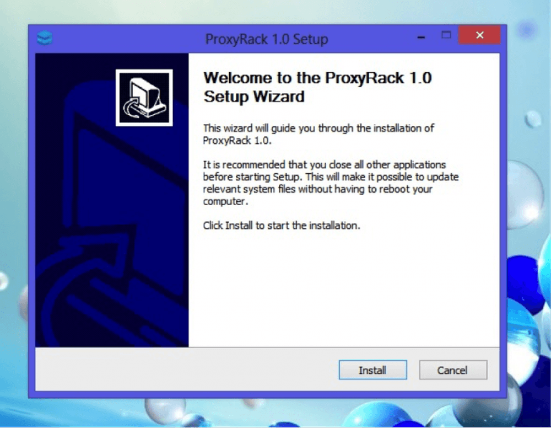Start installation with the Install button
The height and width of the screenshot is (428, 551).
pyautogui.click(x=372, y=370)
